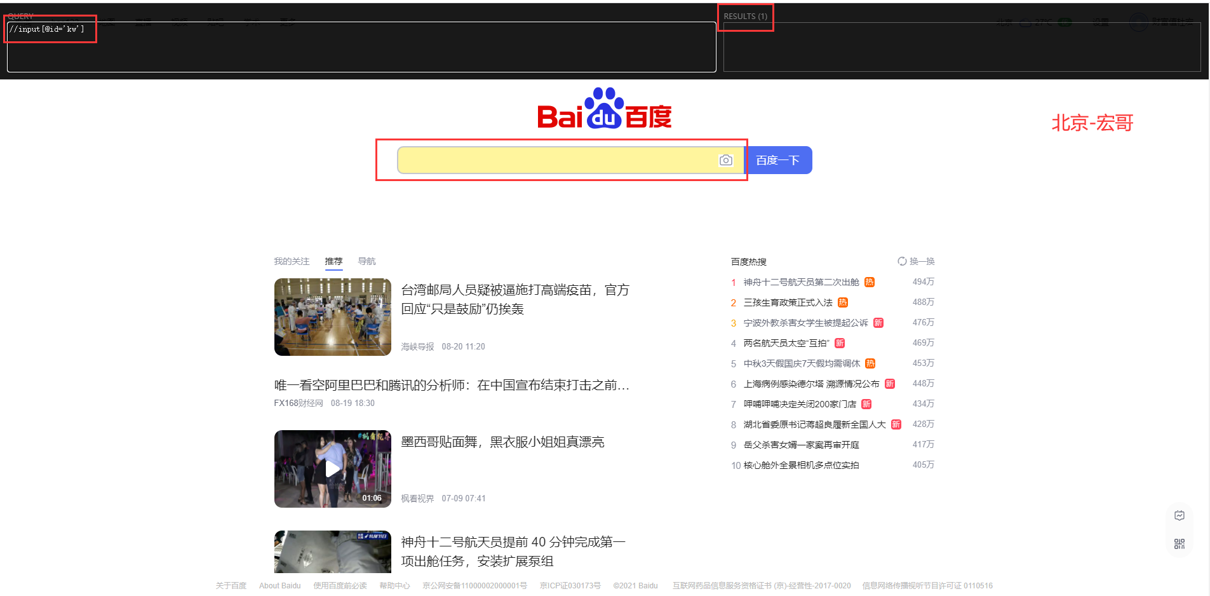Select the 推荐 tab
Image resolution: width=1210 pixels, height=596 pixels.
pos(333,261)
